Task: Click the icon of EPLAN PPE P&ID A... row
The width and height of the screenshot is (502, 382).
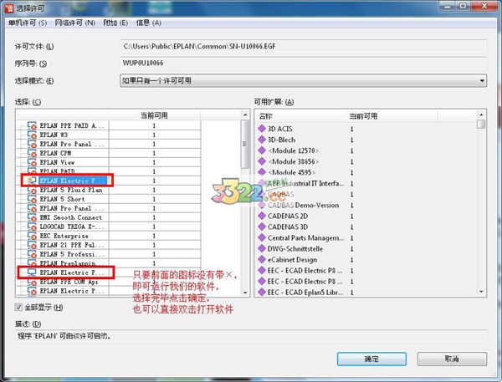Action: [32, 125]
